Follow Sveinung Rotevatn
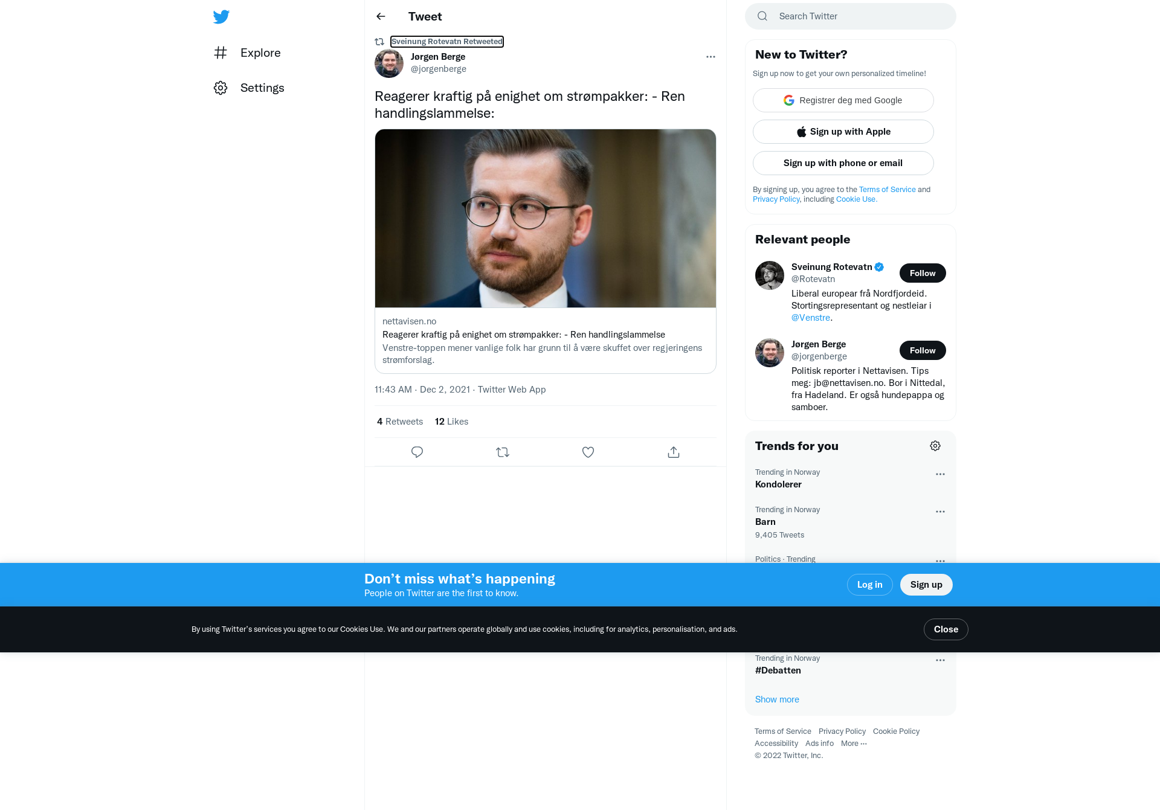 click(923, 273)
